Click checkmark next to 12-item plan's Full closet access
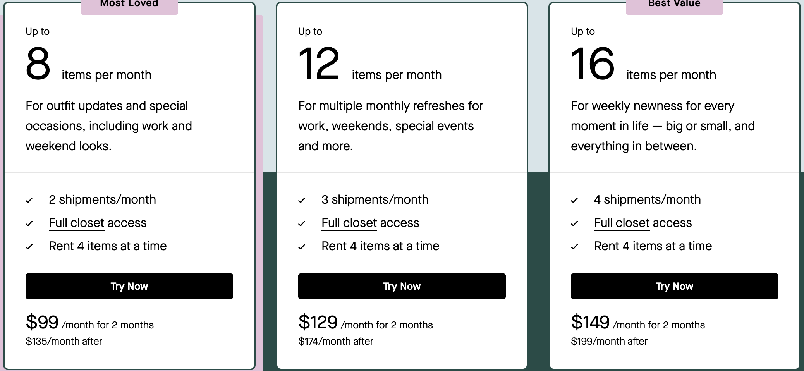 point(302,223)
